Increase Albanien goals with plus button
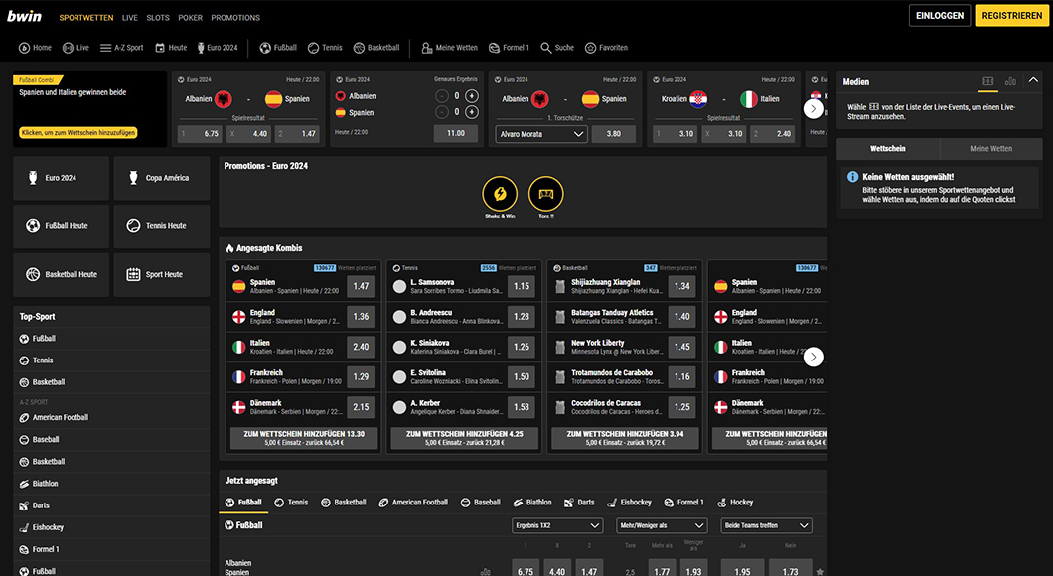Image resolution: width=1053 pixels, height=576 pixels. 472,96
